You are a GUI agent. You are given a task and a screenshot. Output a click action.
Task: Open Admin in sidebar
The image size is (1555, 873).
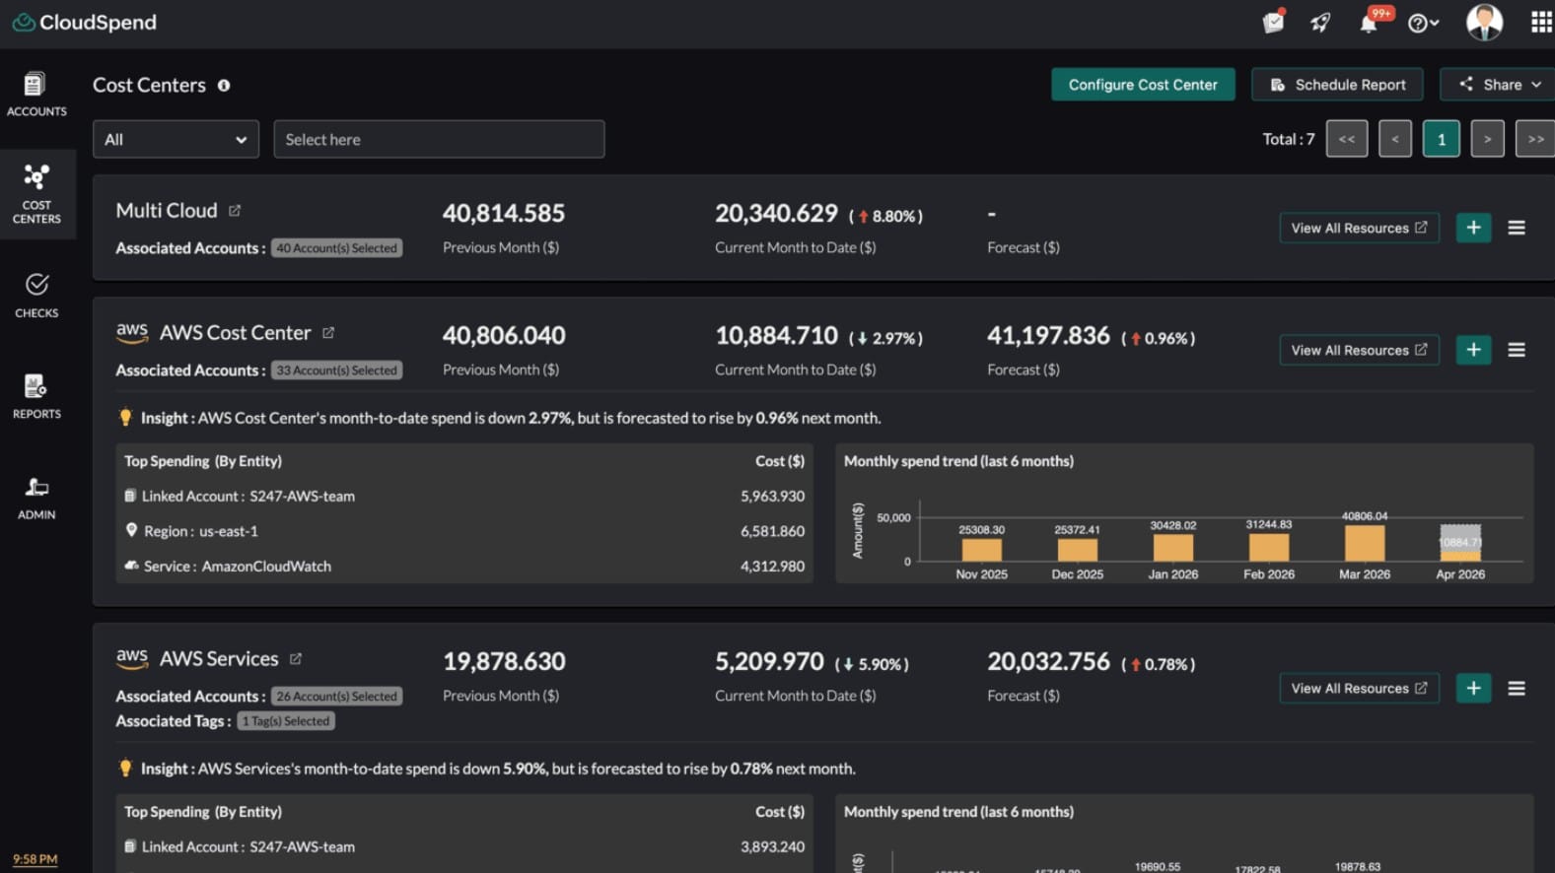click(x=36, y=499)
